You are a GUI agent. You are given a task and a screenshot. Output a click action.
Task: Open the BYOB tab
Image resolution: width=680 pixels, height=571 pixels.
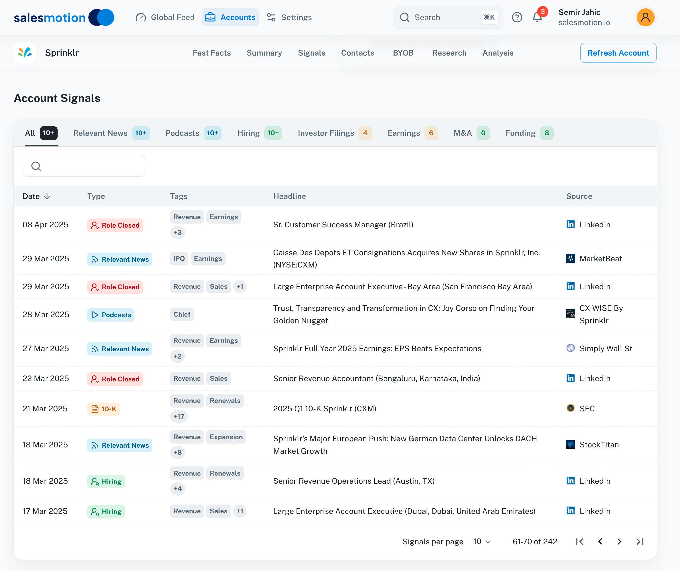[x=403, y=53]
